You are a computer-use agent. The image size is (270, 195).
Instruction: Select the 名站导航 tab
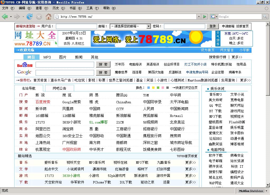[28, 88]
